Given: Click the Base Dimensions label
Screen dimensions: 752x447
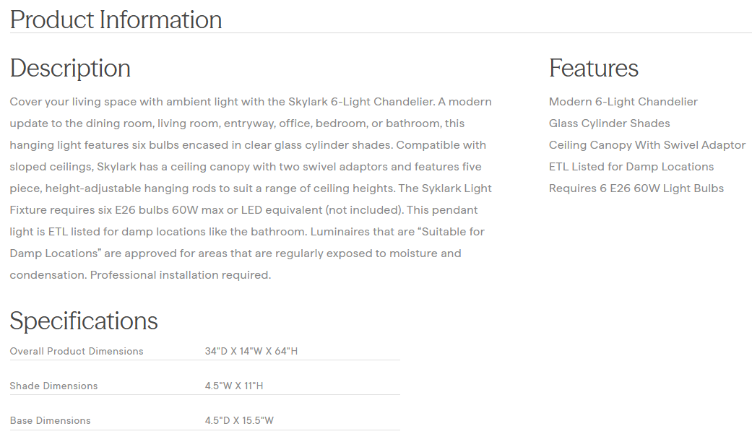Looking at the screenshot, I should point(50,421).
